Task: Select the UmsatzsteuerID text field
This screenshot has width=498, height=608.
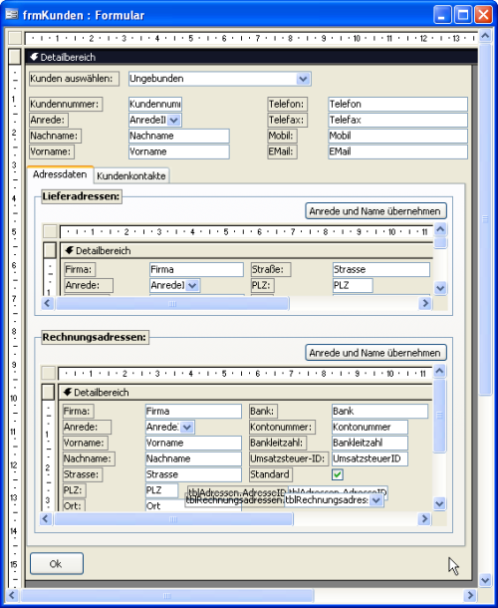Action: click(x=370, y=458)
